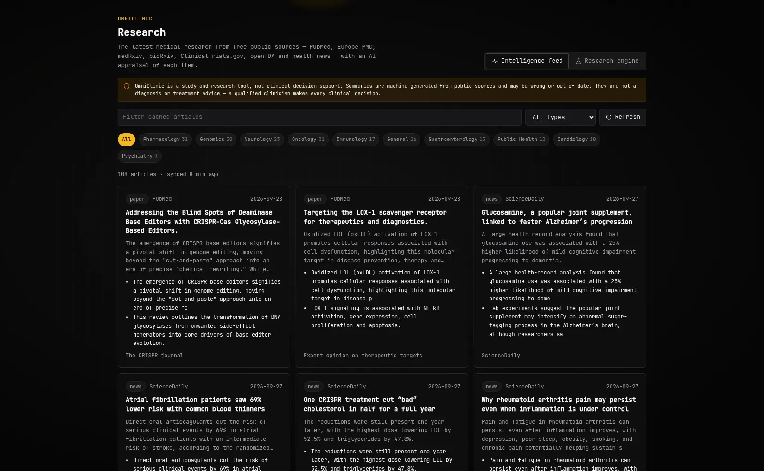The image size is (764, 471).
Task: Click the news tag on the 'One CRISPR treatment' card
Action: tap(313, 387)
